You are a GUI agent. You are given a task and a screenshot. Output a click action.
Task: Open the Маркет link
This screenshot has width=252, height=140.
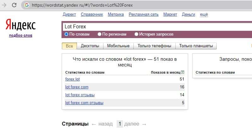(x=170, y=14)
